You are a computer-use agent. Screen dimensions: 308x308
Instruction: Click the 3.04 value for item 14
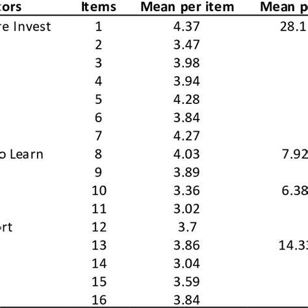(x=186, y=263)
